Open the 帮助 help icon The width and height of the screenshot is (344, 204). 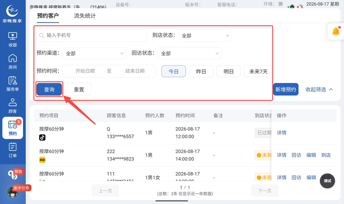coord(13,175)
